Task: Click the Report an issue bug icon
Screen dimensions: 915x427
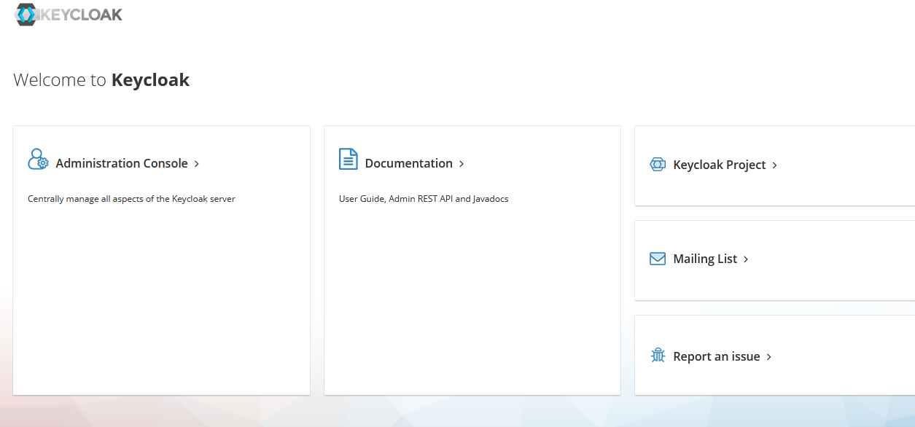Action: pyautogui.click(x=658, y=356)
